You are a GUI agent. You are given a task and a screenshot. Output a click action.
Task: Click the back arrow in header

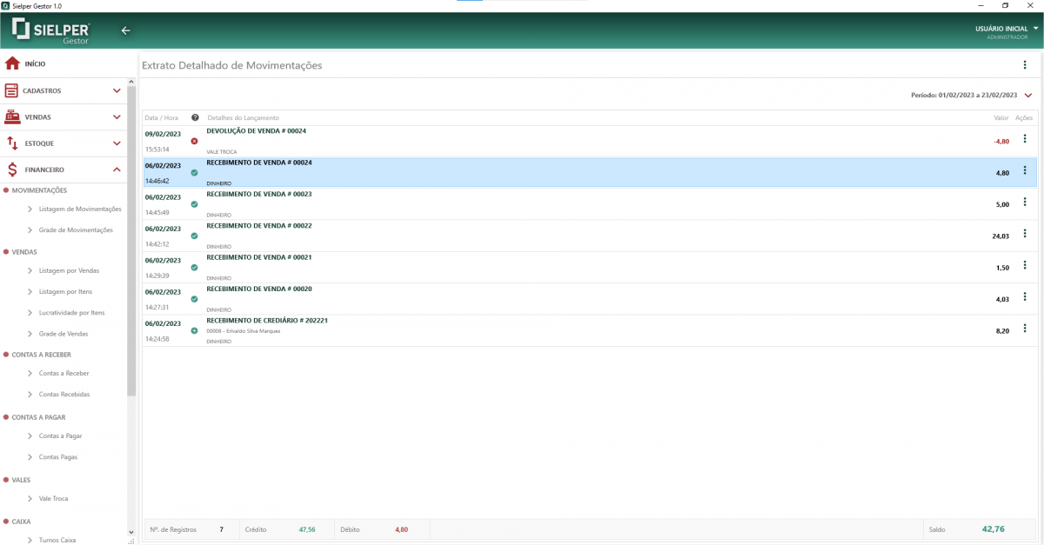point(125,30)
